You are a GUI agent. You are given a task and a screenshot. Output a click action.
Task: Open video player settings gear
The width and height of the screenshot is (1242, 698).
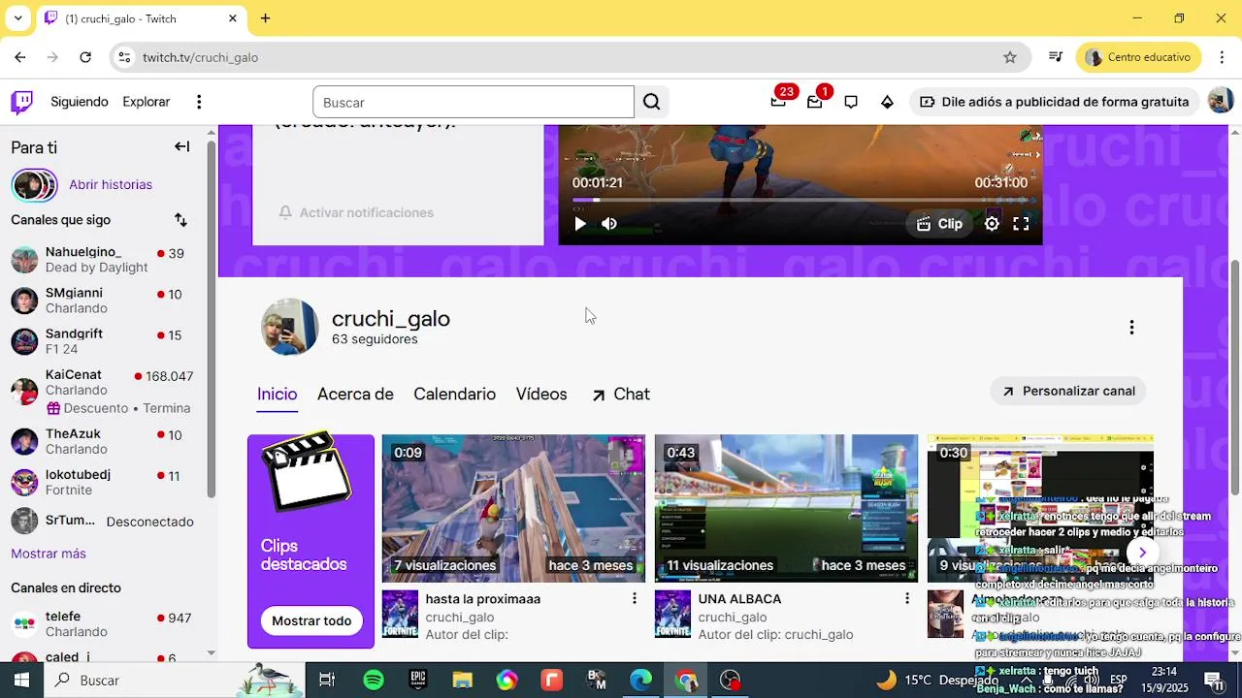coord(992,224)
